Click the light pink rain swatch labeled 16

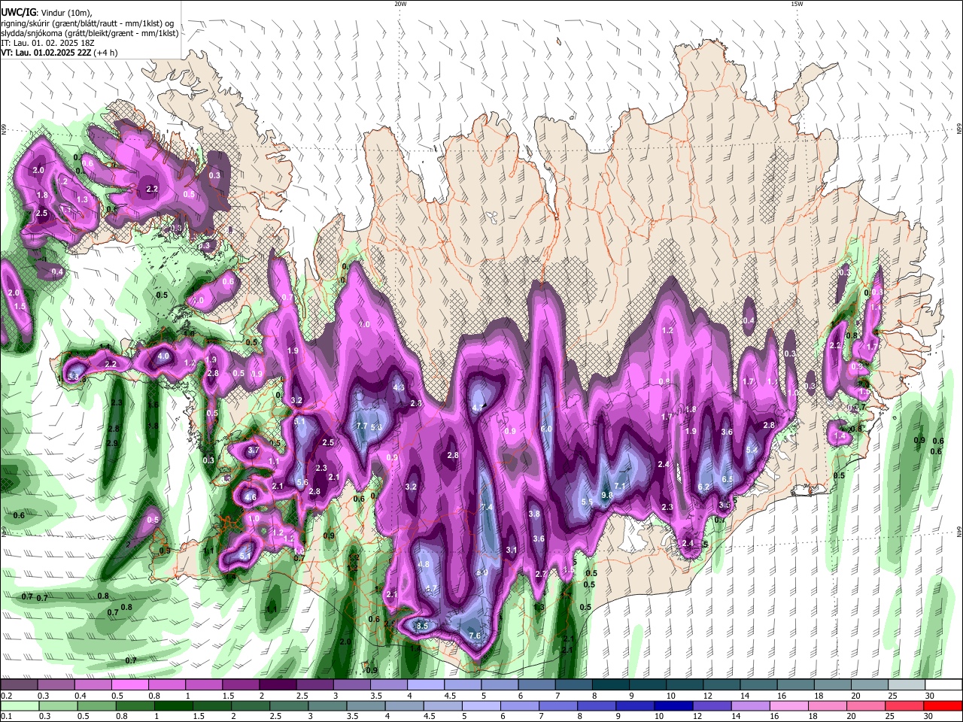point(788,706)
